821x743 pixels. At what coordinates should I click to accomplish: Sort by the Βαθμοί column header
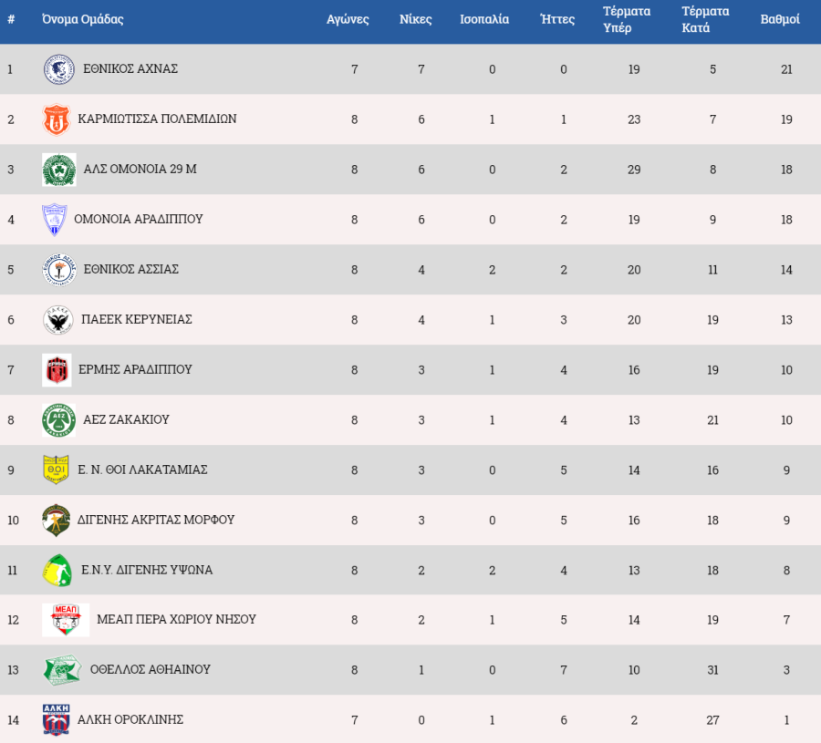click(780, 19)
